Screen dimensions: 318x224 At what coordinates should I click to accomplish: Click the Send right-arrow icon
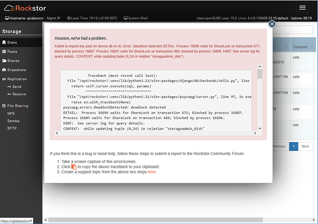point(9,86)
